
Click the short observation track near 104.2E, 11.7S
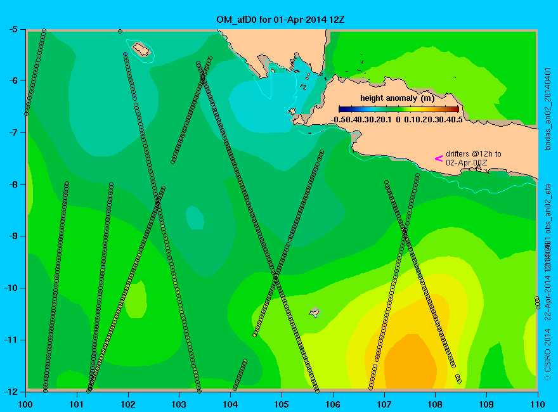click(240, 375)
